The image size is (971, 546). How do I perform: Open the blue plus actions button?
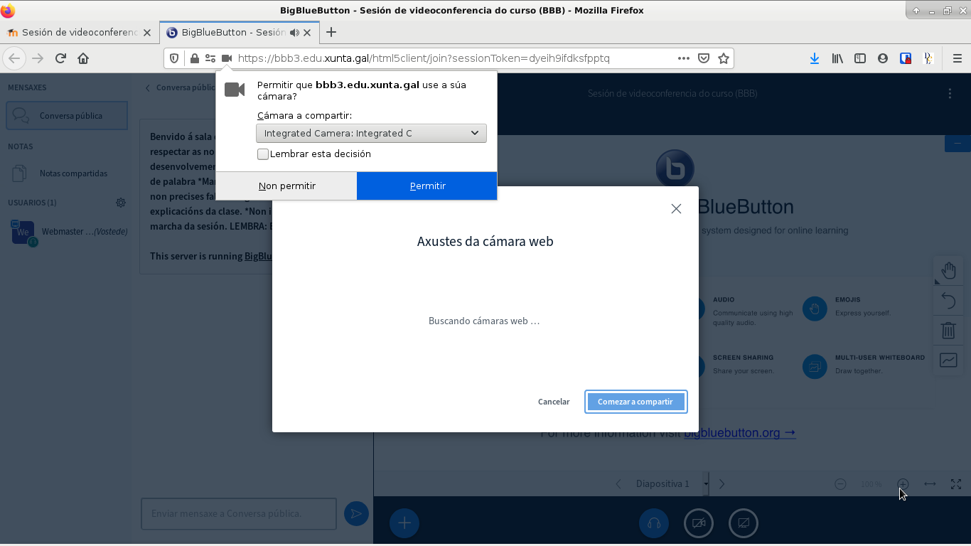pyautogui.click(x=404, y=524)
